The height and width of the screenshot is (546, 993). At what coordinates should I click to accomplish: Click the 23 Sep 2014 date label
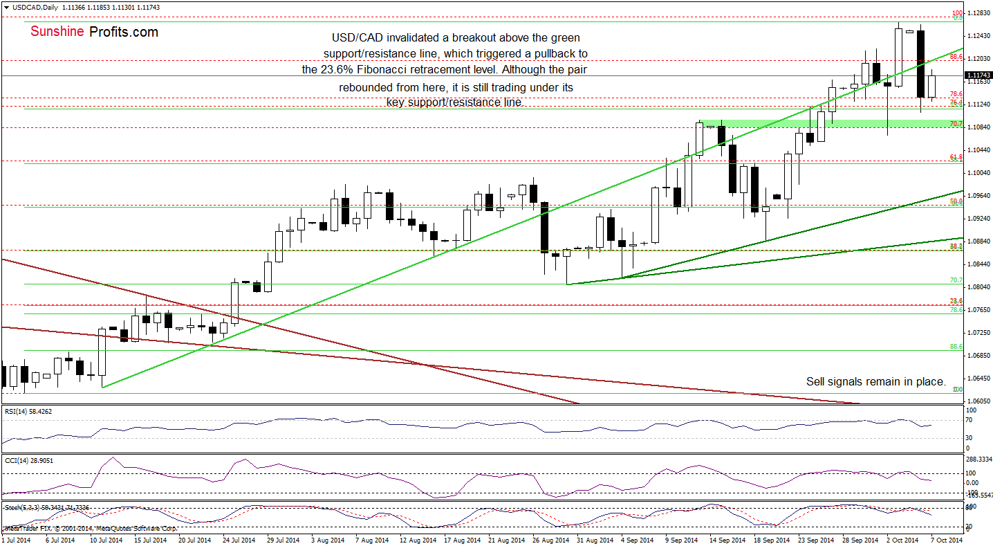click(815, 540)
